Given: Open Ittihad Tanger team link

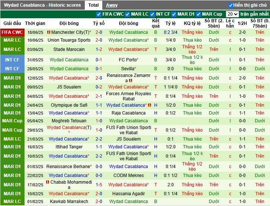Looking at the screenshot, I should [69, 147].
